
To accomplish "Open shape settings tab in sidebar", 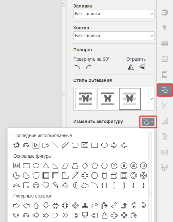I will click(165, 90).
